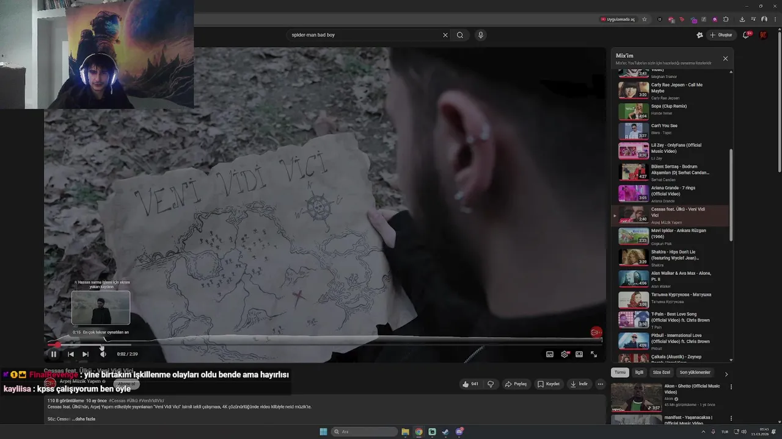Image resolution: width=782 pixels, height=439 pixels.
Task: Click the flower-shaped icon beside Oluştur
Action: tap(700, 35)
